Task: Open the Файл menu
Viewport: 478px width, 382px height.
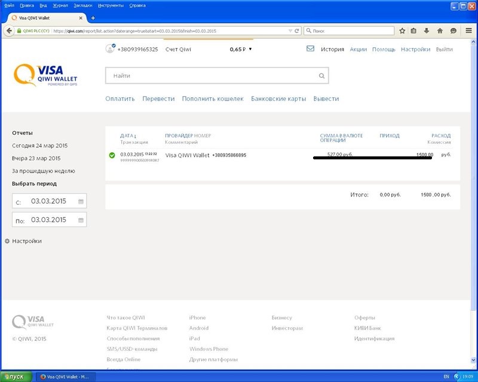Action: coord(9,5)
